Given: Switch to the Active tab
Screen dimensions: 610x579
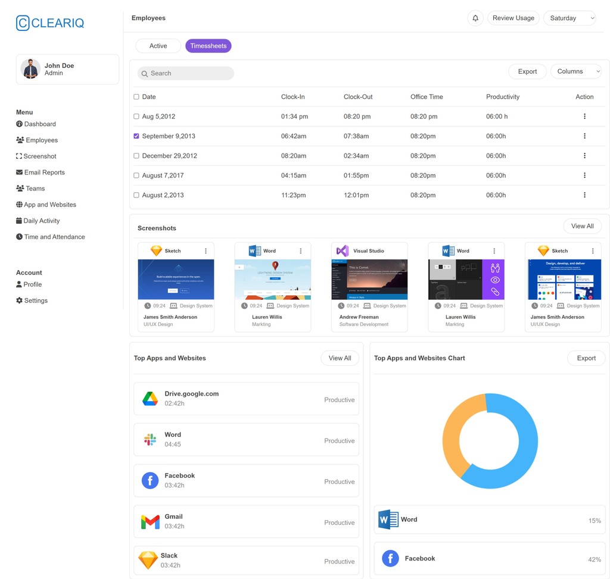Looking at the screenshot, I should tap(158, 46).
